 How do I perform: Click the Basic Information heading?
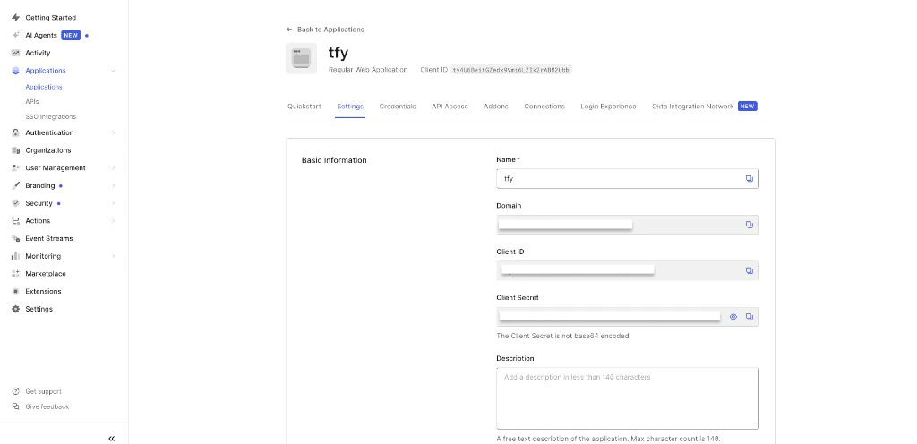click(334, 160)
